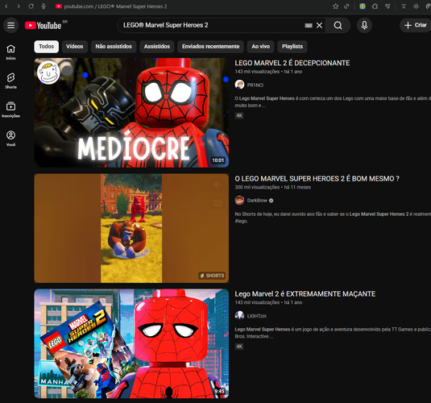Open the YouTube hamburger guide menu

click(11, 26)
